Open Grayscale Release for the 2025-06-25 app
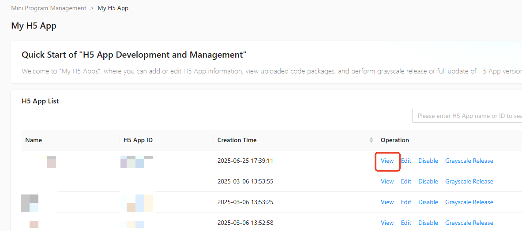Screen dimensions: 522x231 [469, 161]
